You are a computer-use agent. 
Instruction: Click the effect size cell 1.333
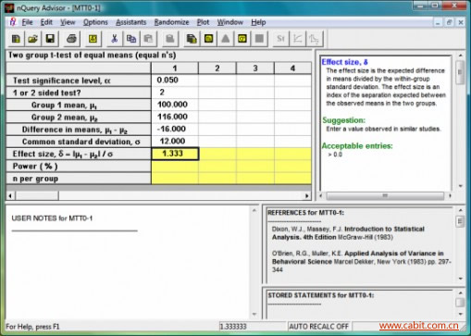[175, 154]
